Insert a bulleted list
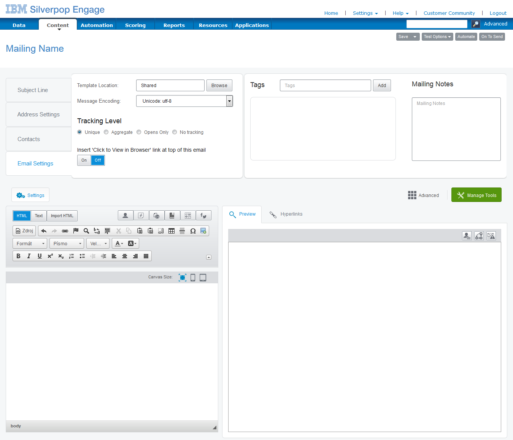Image resolution: width=513 pixels, height=440 pixels. [x=82, y=256]
